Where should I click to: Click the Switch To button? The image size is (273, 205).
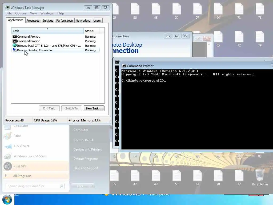coord(71,108)
